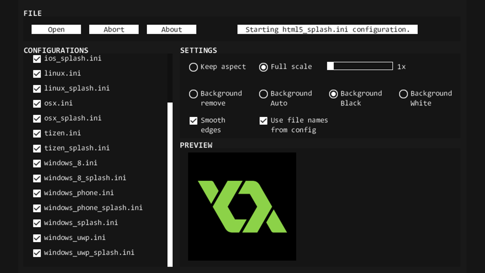Image resolution: width=485 pixels, height=273 pixels.
Task: Uncheck osx_splash.ini
Action: [37, 119]
